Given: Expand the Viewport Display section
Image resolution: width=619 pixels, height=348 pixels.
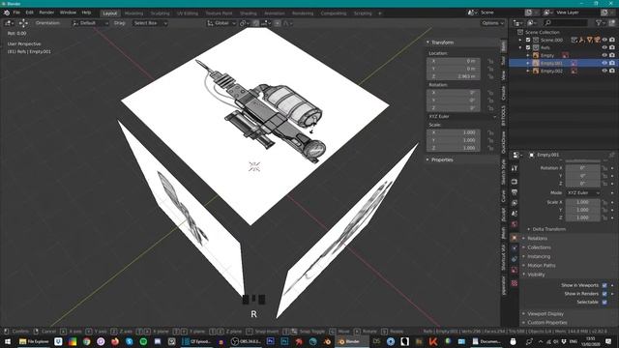Looking at the screenshot, I should [545, 313].
